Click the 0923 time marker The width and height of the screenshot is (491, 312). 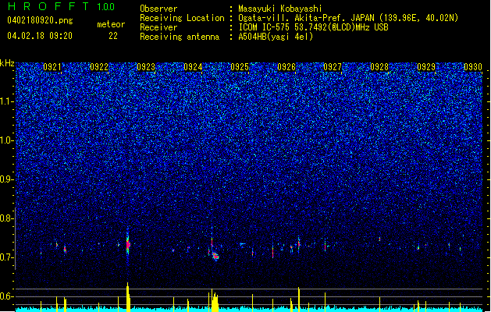coord(146,67)
